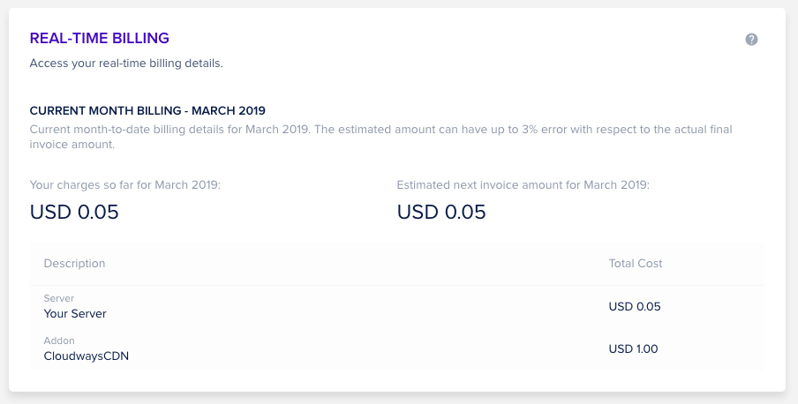
Task: Click Current Month Billing - March 2019 heading
Action: [147, 111]
